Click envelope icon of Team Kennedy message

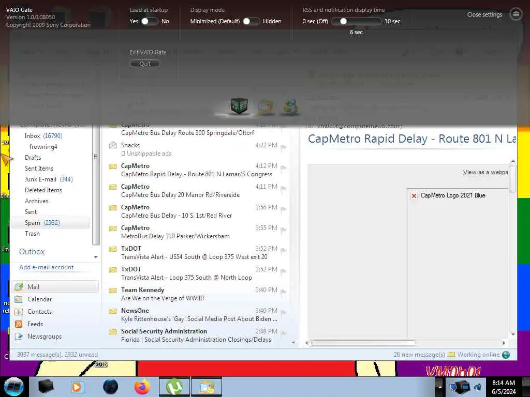click(x=112, y=291)
